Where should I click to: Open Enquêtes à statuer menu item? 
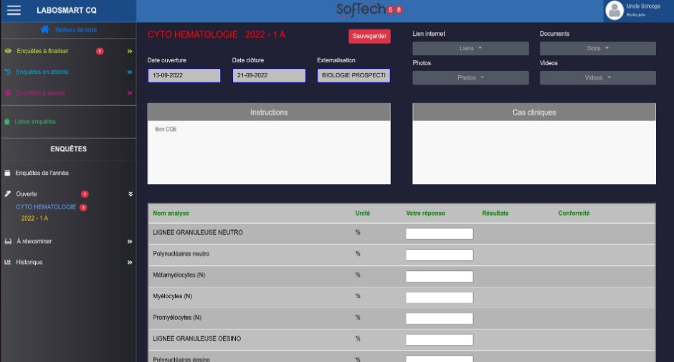40,93
